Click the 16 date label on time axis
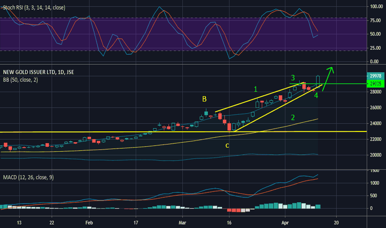The height and width of the screenshot is (228, 386). (x=229, y=223)
